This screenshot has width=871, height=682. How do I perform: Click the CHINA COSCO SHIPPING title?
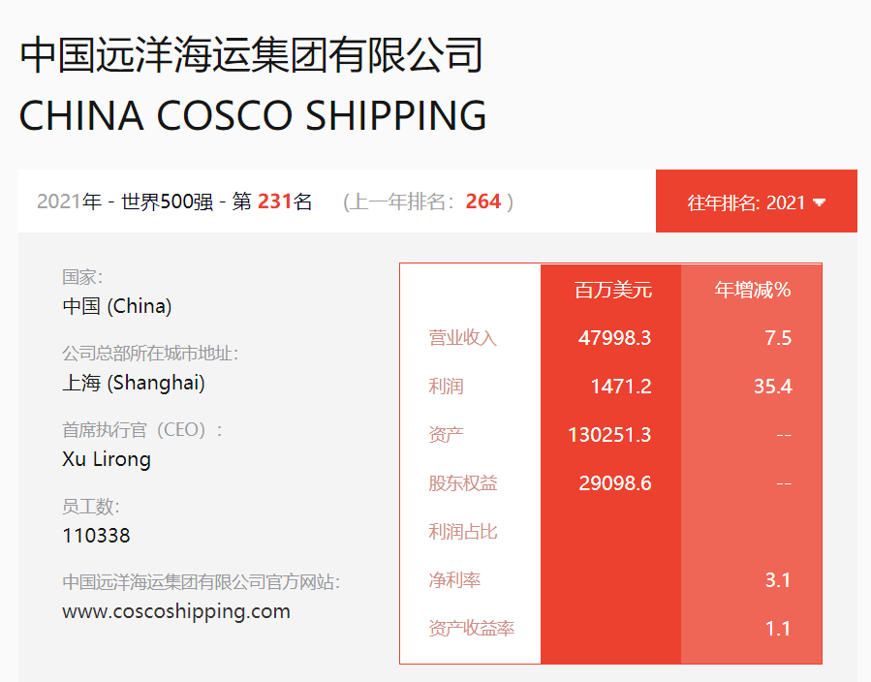pyautogui.click(x=253, y=115)
